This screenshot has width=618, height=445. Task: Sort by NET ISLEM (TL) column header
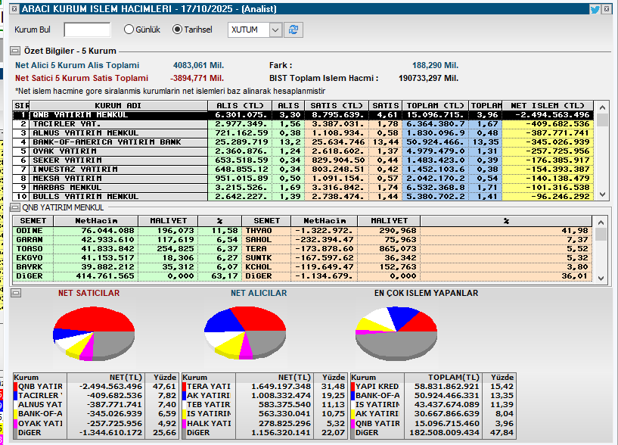point(548,105)
